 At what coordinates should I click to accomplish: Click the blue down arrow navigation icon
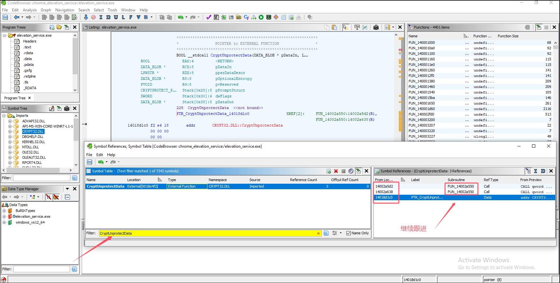click(86, 17)
